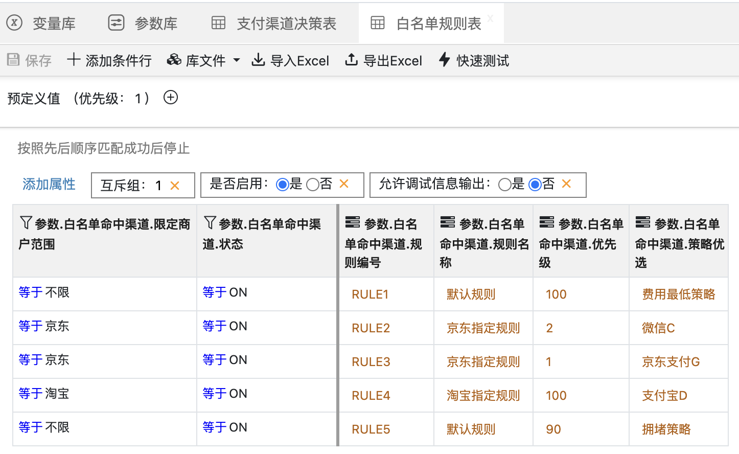Set 是否启用 to 否
739x454 pixels.
pos(313,185)
